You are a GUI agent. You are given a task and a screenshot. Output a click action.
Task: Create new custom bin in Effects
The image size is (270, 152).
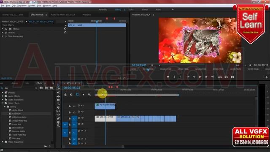pyautogui.click(x=46, y=147)
